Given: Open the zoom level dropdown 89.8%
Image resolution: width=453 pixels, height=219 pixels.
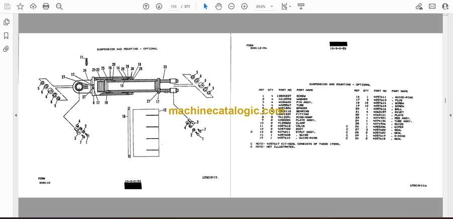Looking at the screenshot, I should (x=264, y=7).
